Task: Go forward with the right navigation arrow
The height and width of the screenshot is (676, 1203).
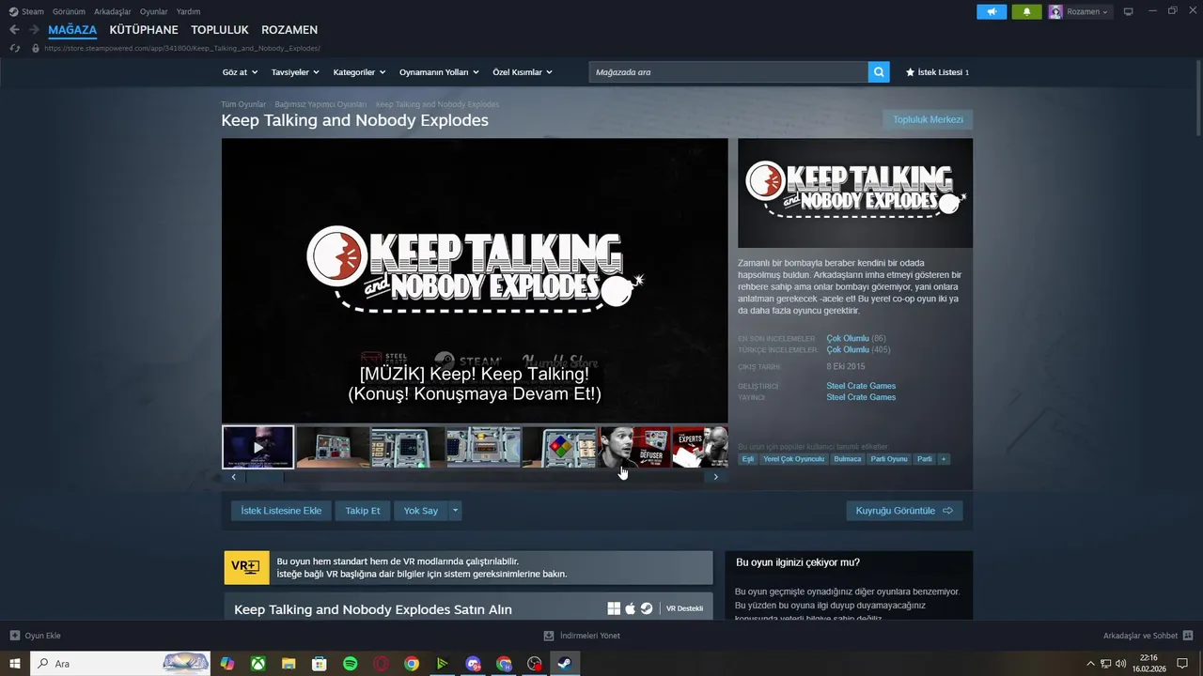Action: coord(34,30)
